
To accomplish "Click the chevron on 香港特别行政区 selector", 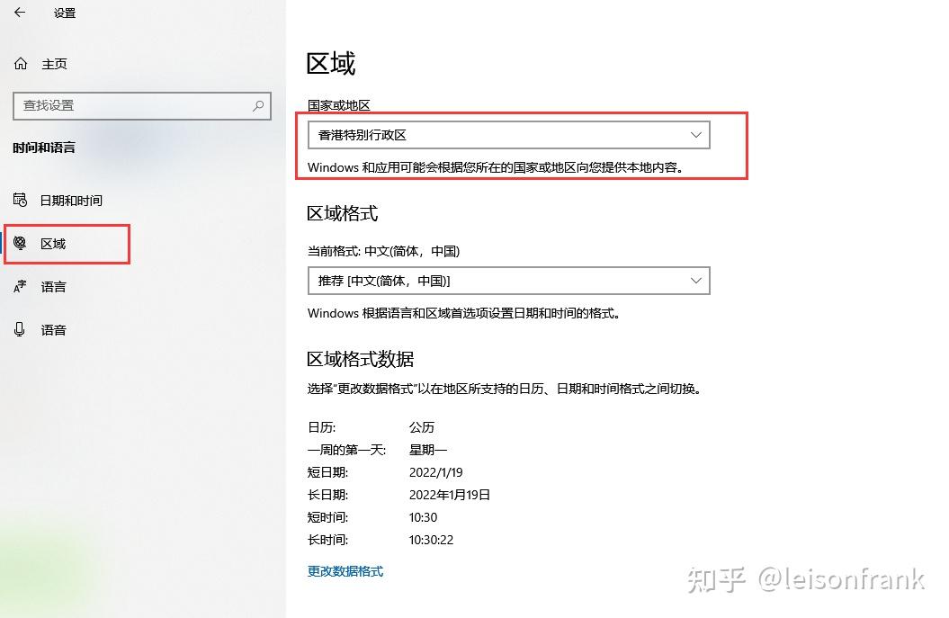I will (695, 134).
